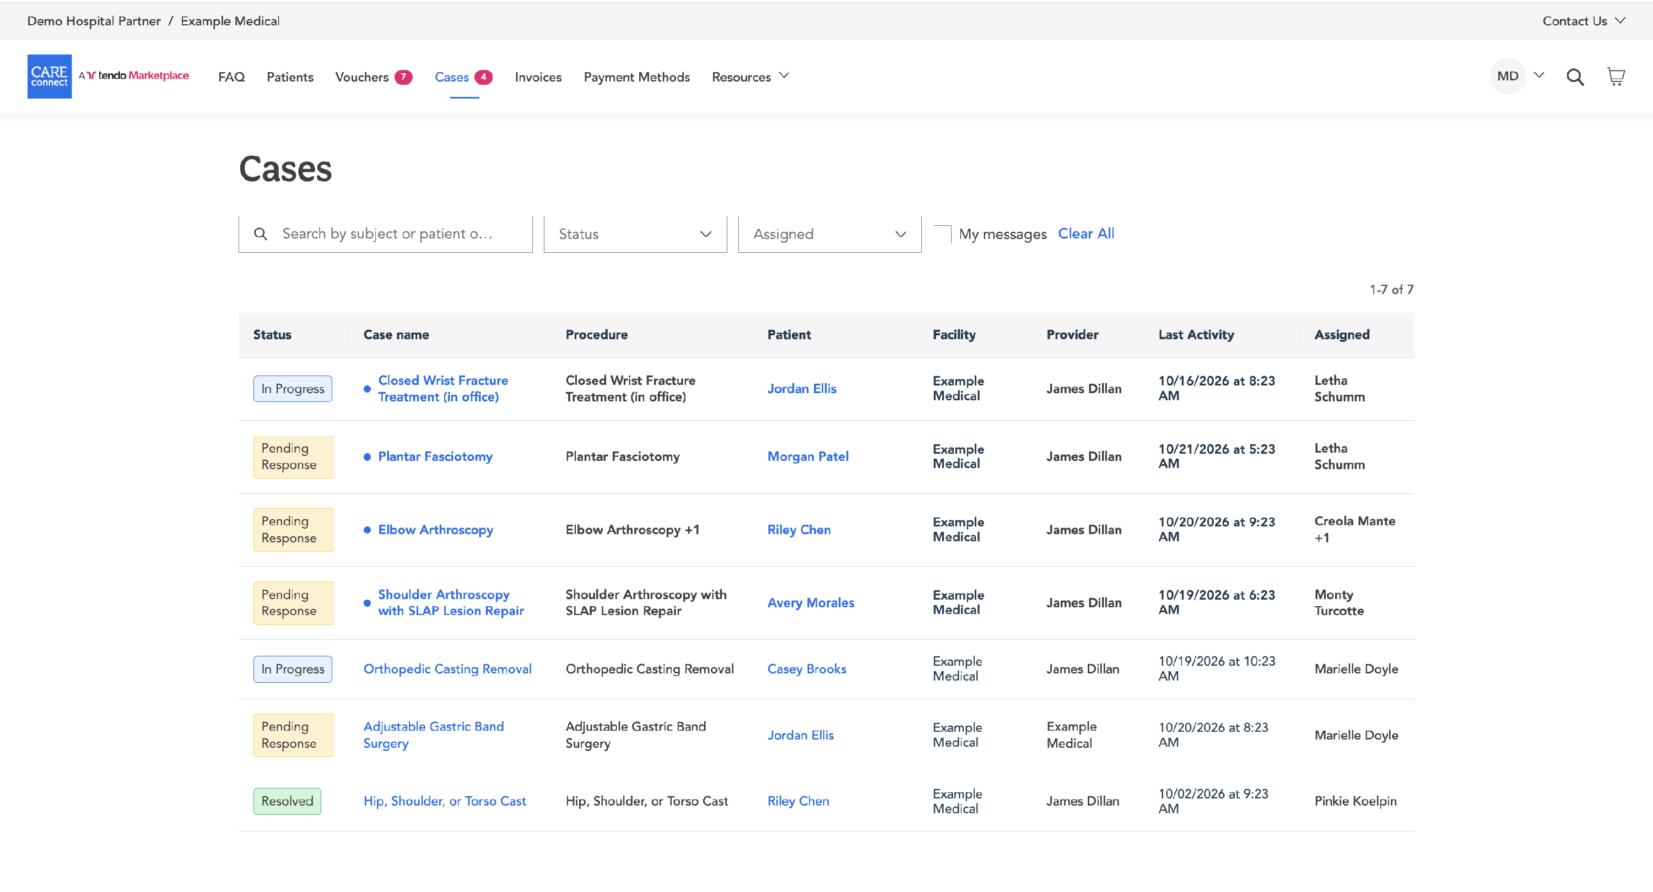Expand the Resources menu

coord(750,77)
